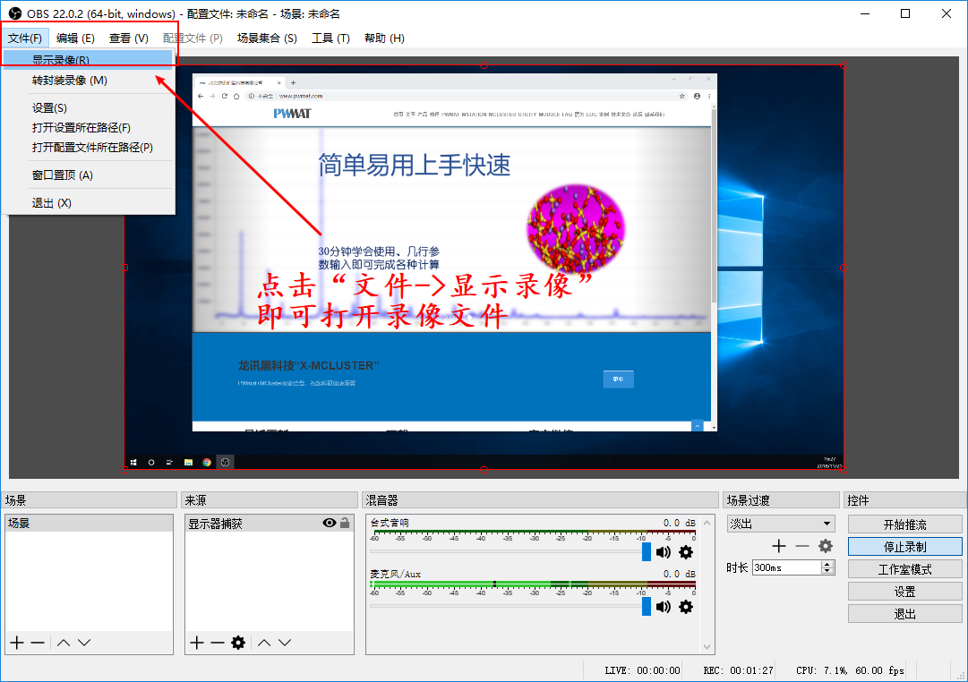Click the 时长 300ms duration field

coord(787,567)
